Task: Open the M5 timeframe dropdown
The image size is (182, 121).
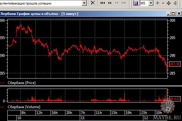Action: click(x=151, y=3)
